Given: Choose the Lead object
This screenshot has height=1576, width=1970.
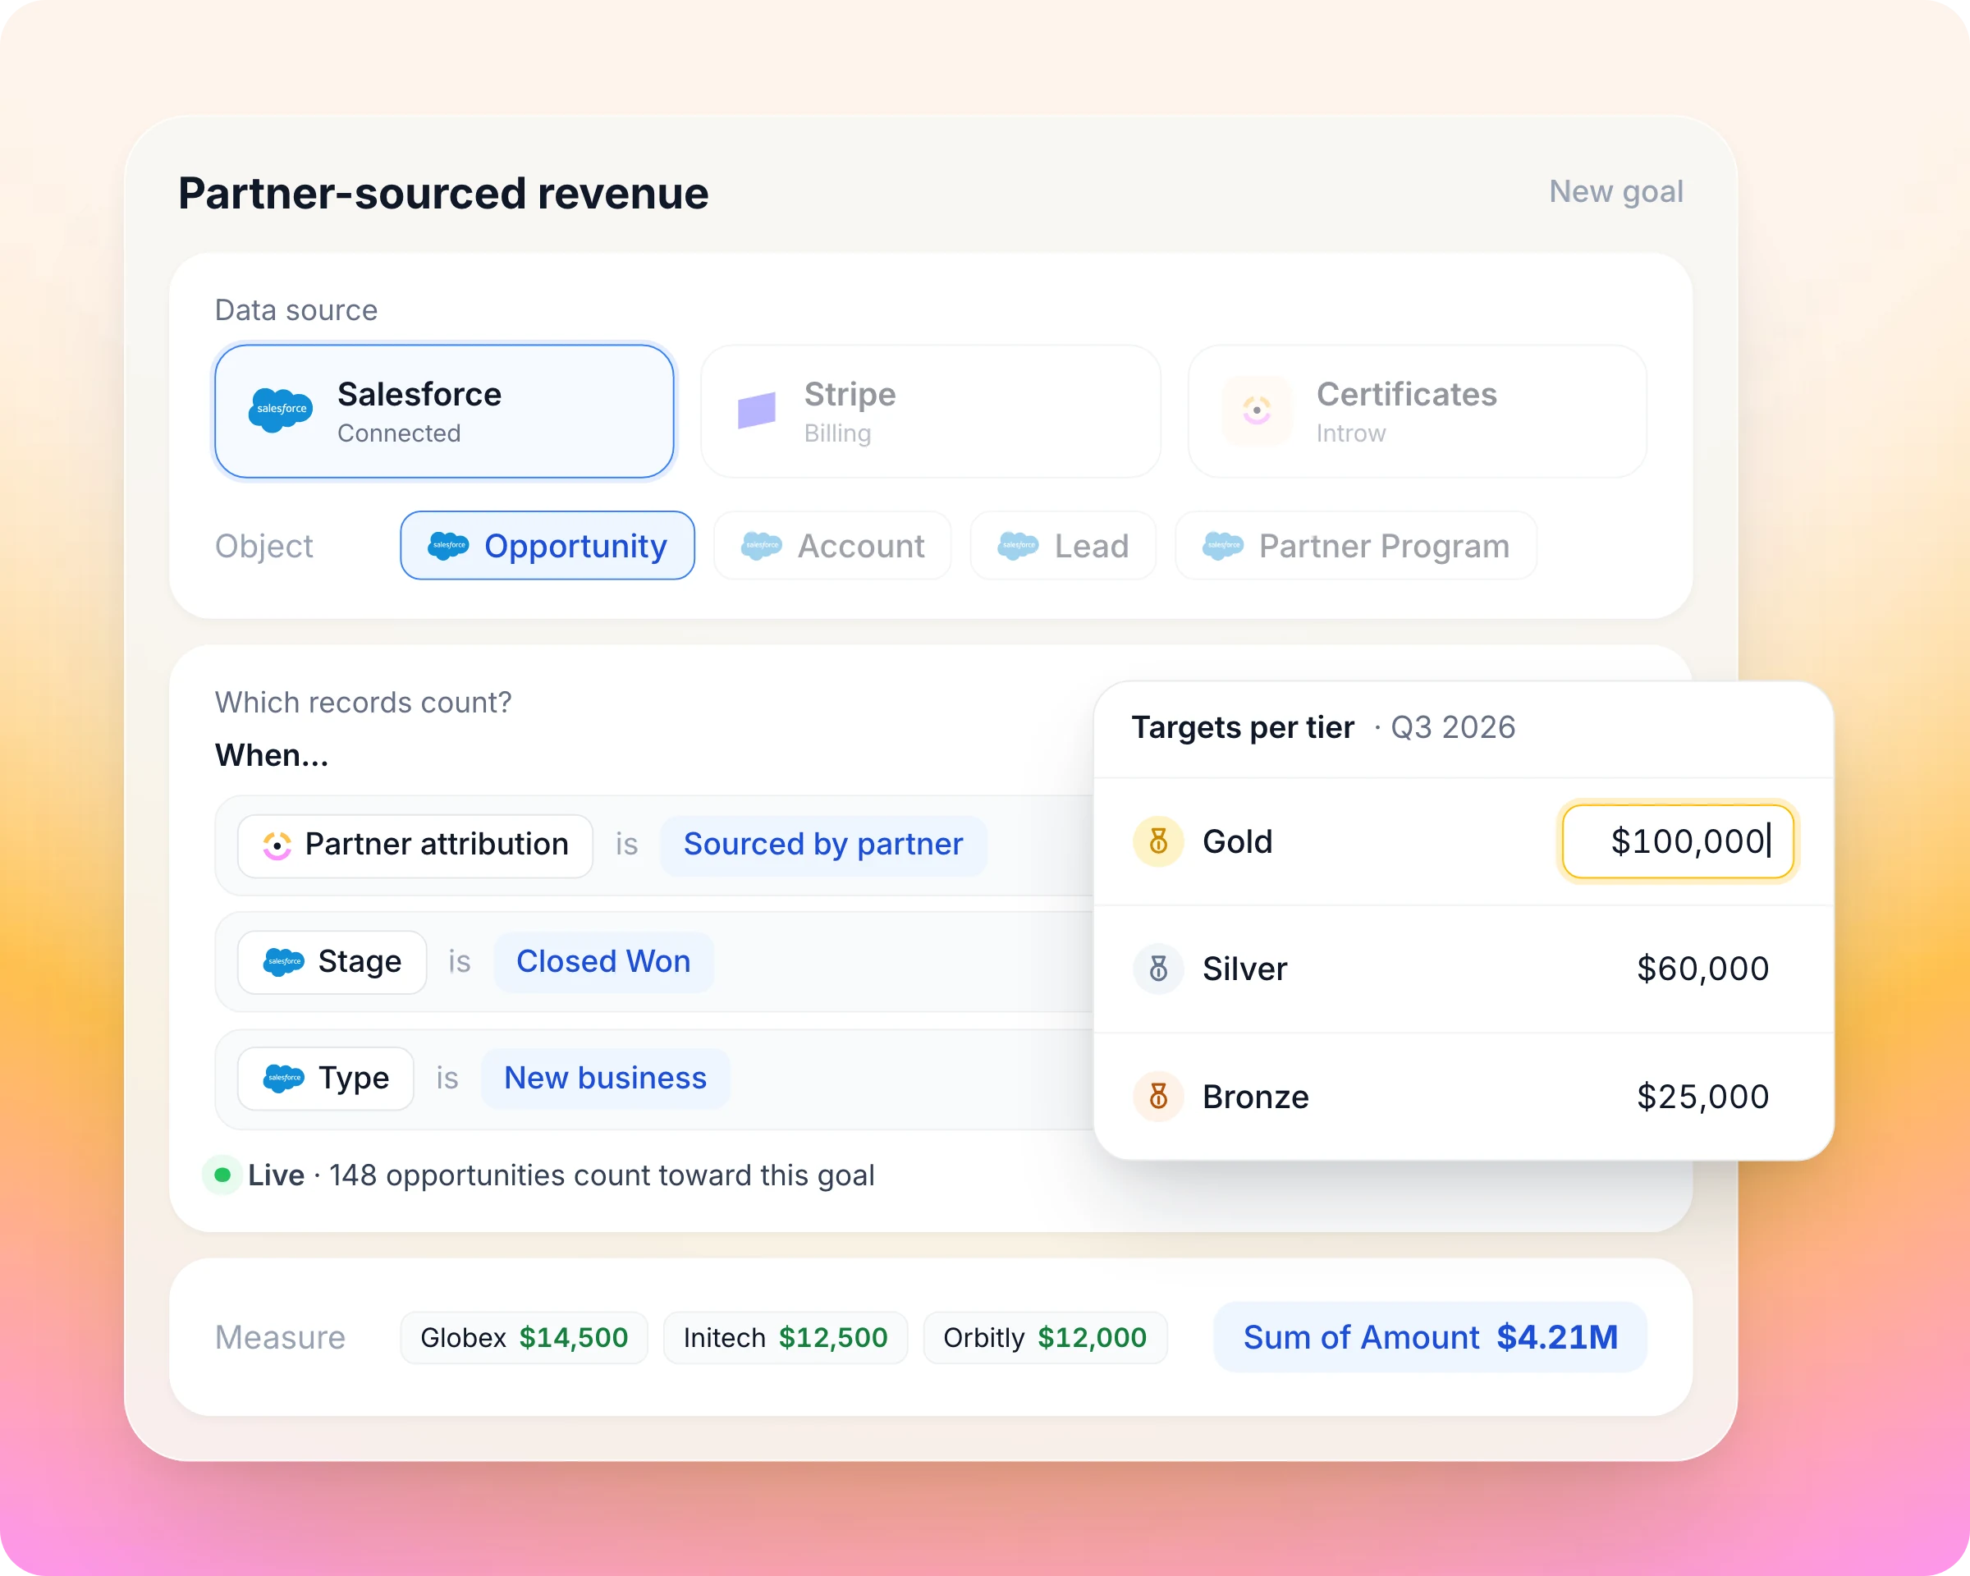Looking at the screenshot, I should click(1063, 545).
